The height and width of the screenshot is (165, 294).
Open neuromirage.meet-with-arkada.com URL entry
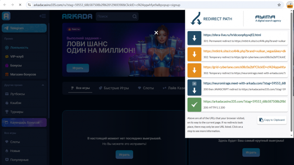click(244, 83)
